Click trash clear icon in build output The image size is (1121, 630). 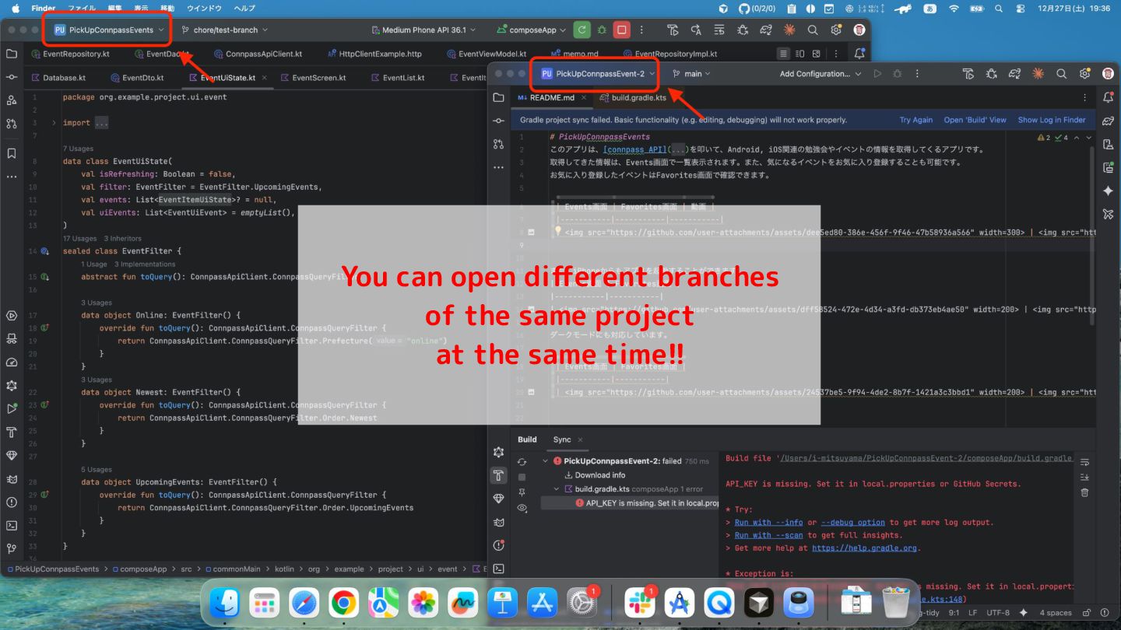[1084, 492]
